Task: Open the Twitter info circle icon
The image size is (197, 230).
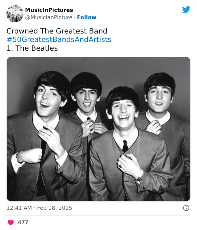Action: 186,208
